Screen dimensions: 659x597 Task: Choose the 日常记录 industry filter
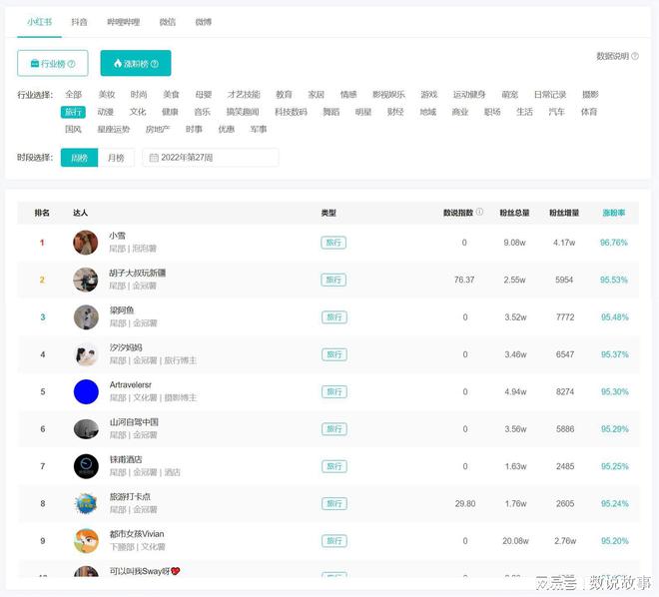550,95
